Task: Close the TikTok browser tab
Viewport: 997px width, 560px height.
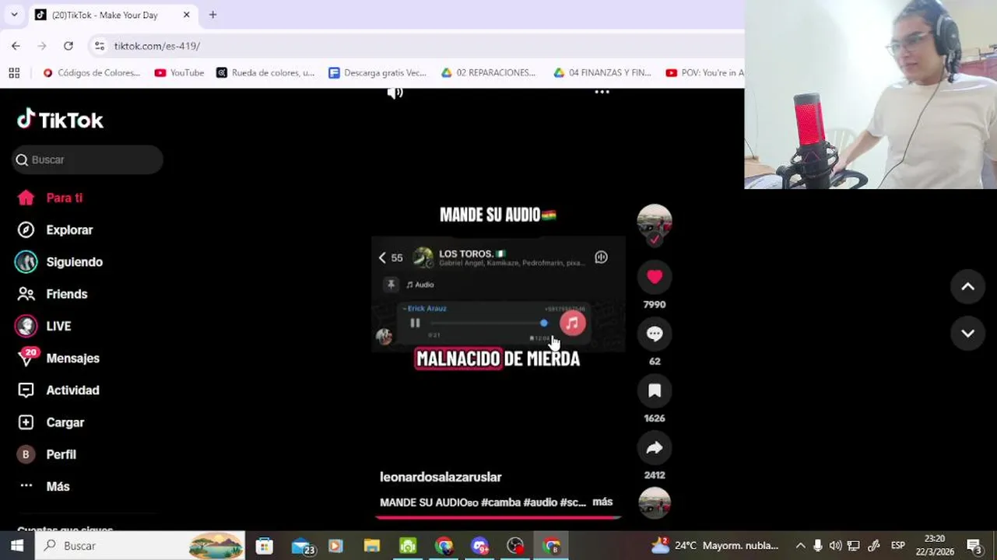Action: coord(186,14)
